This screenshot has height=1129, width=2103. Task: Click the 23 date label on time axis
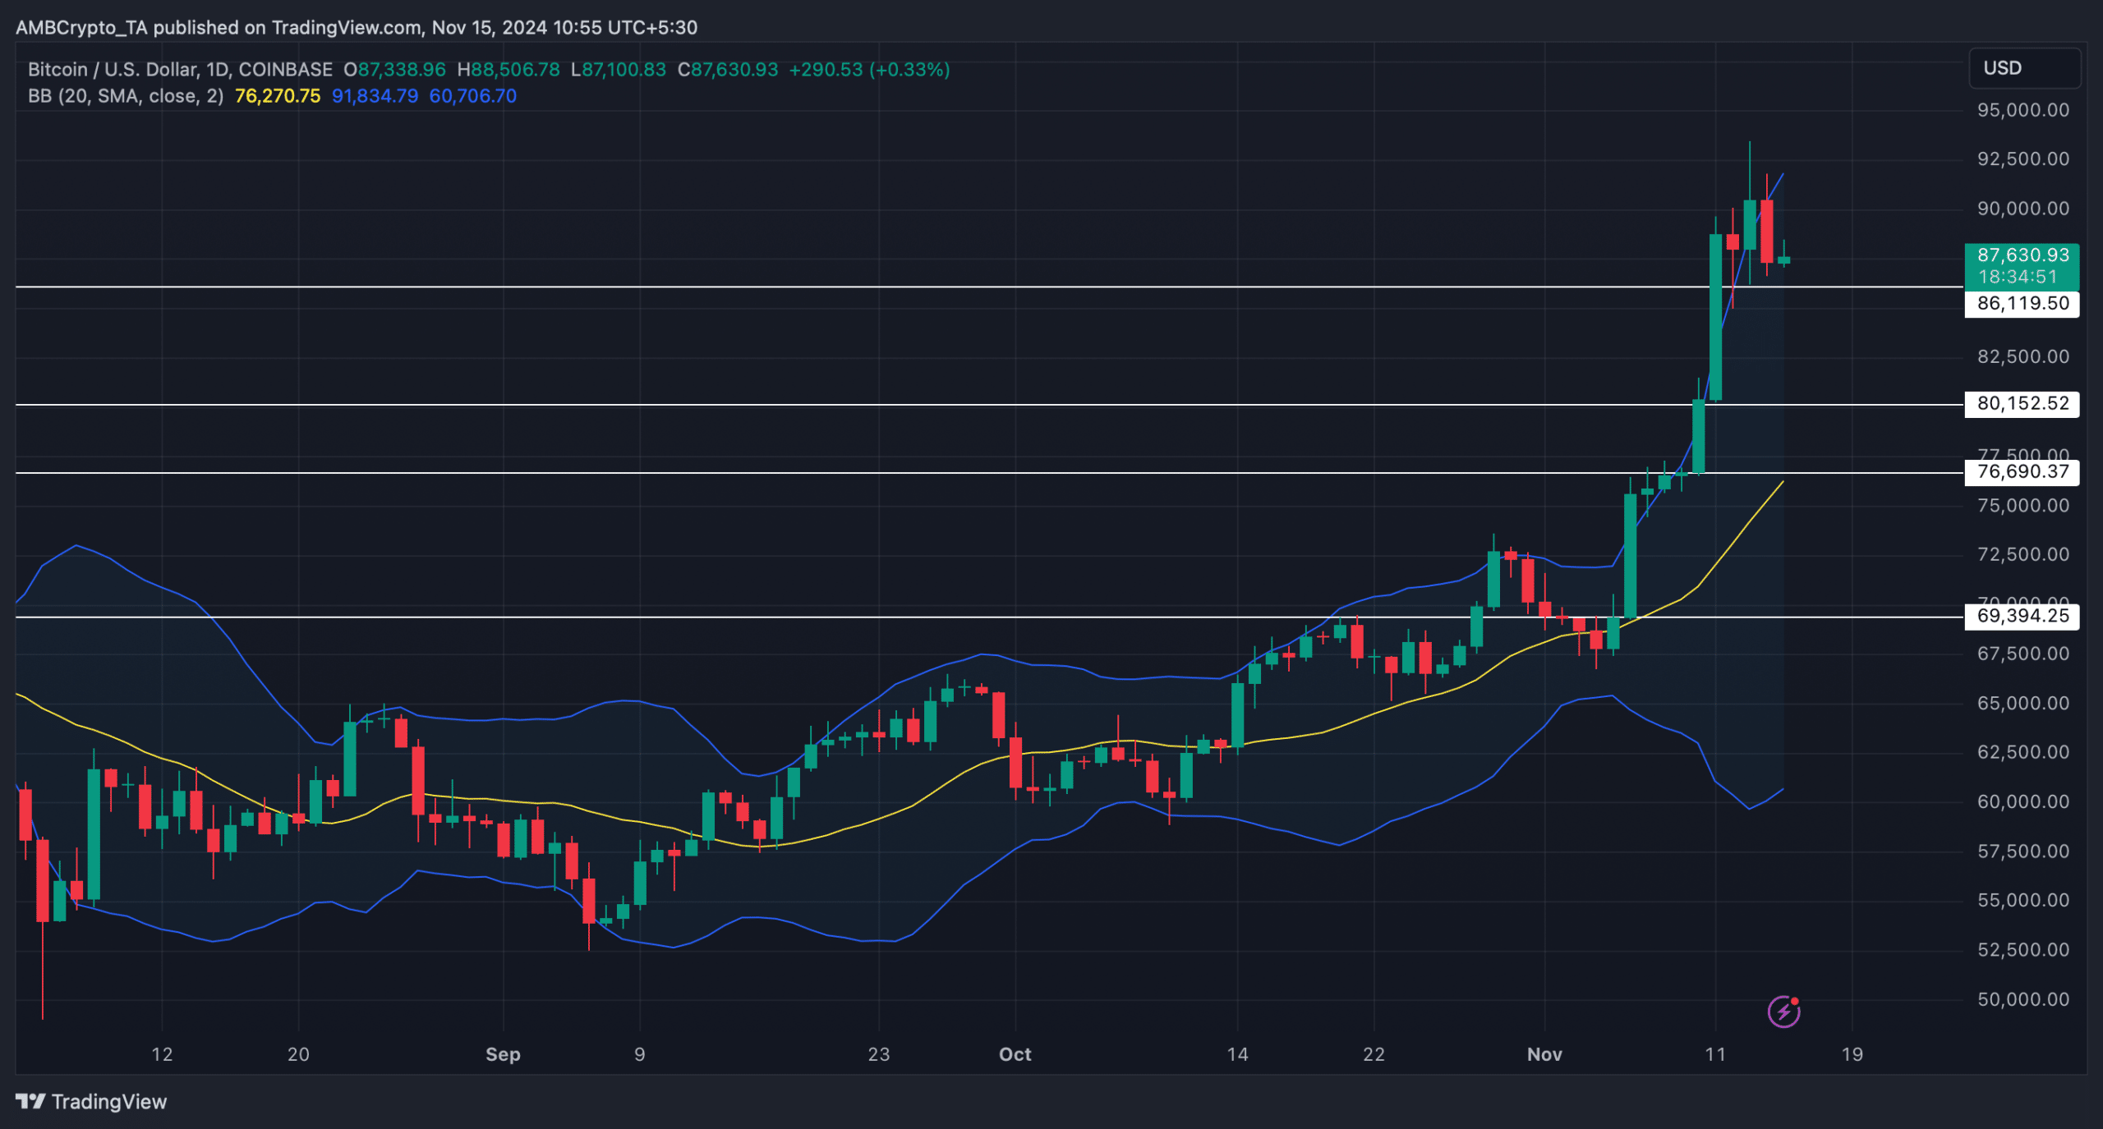pos(879,1055)
